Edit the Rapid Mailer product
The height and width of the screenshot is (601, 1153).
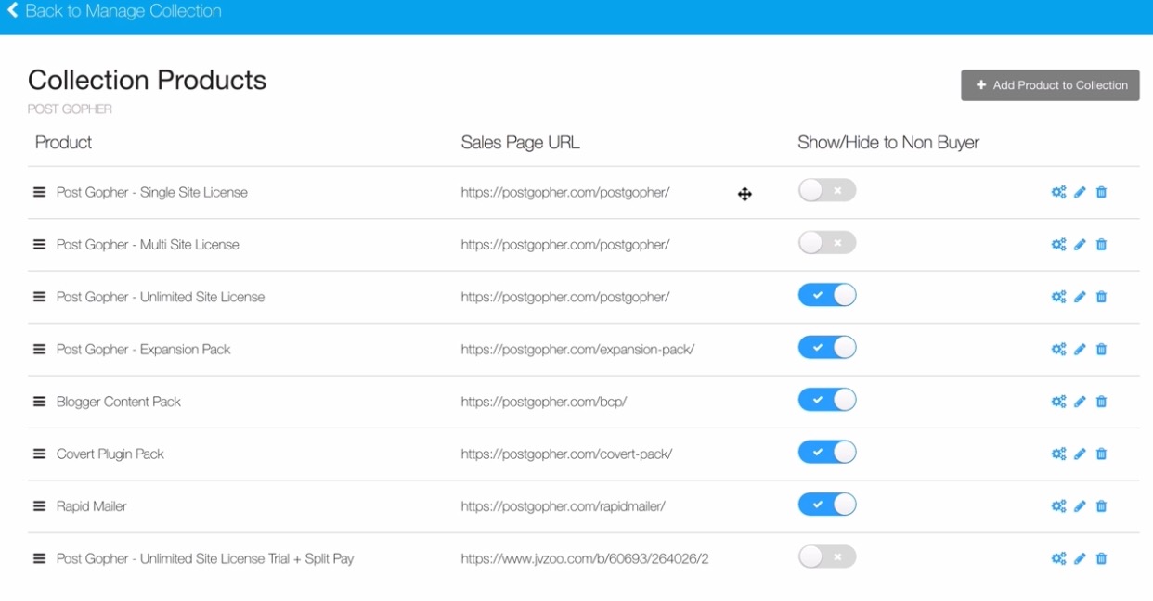(x=1080, y=506)
